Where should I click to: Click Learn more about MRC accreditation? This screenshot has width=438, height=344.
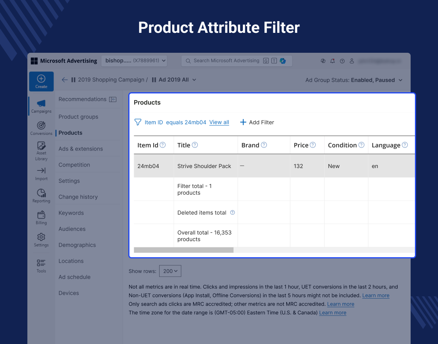(341, 304)
